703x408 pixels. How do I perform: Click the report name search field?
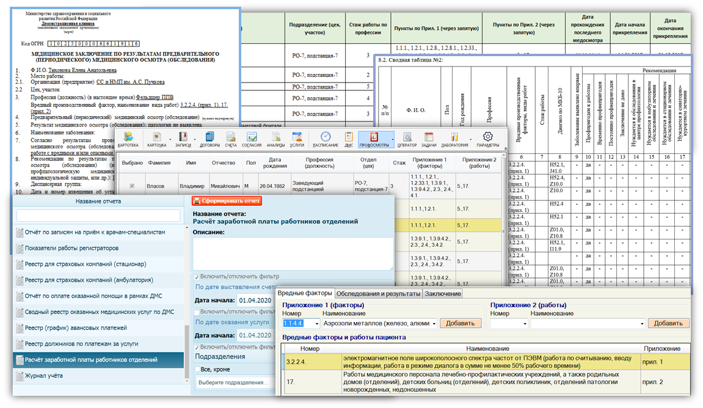[x=98, y=216]
